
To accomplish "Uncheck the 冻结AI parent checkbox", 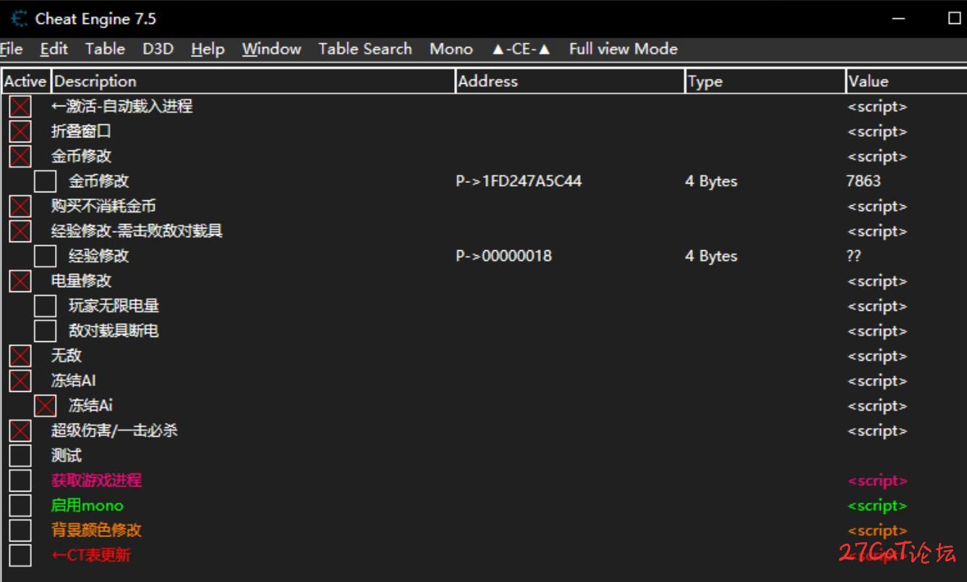I will (x=20, y=380).
